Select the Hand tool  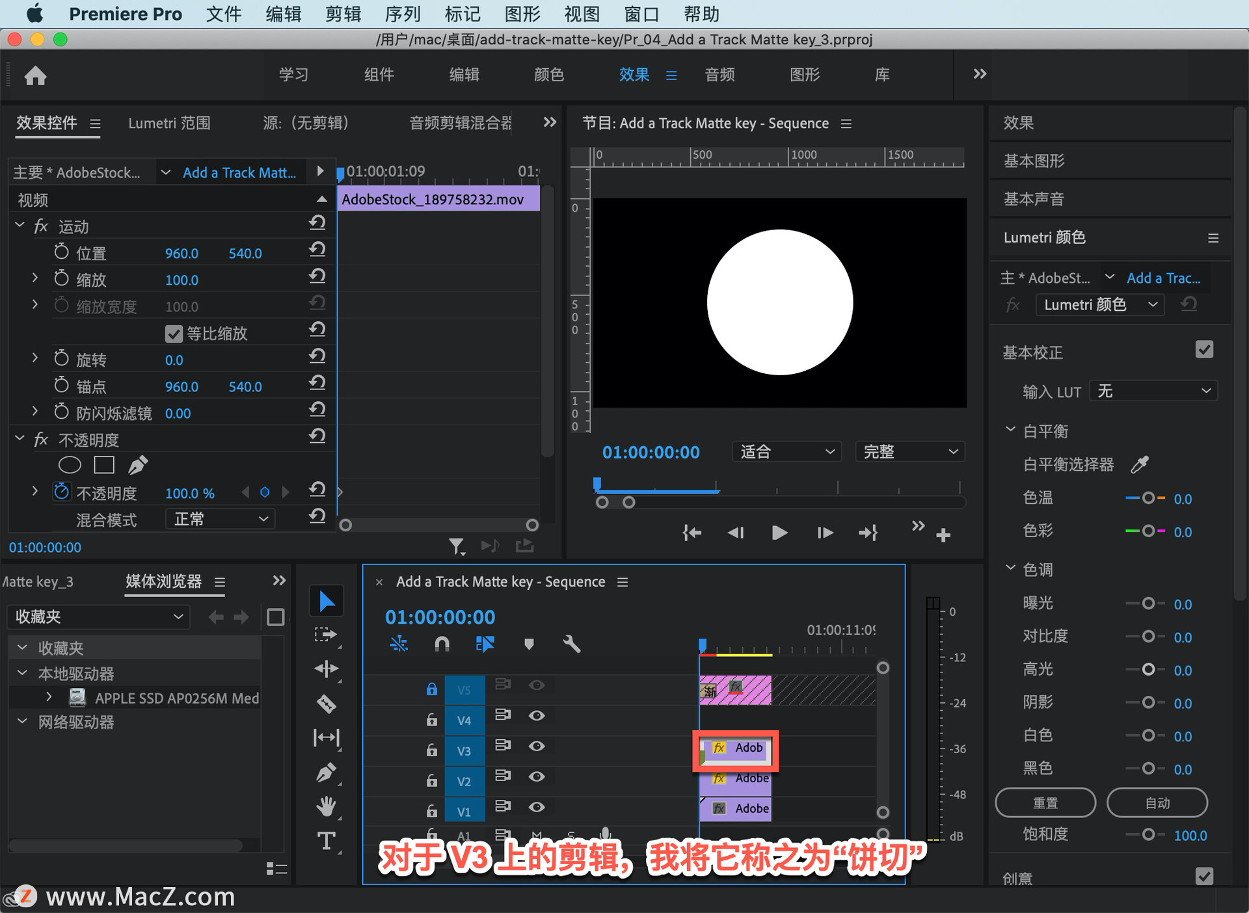click(326, 806)
